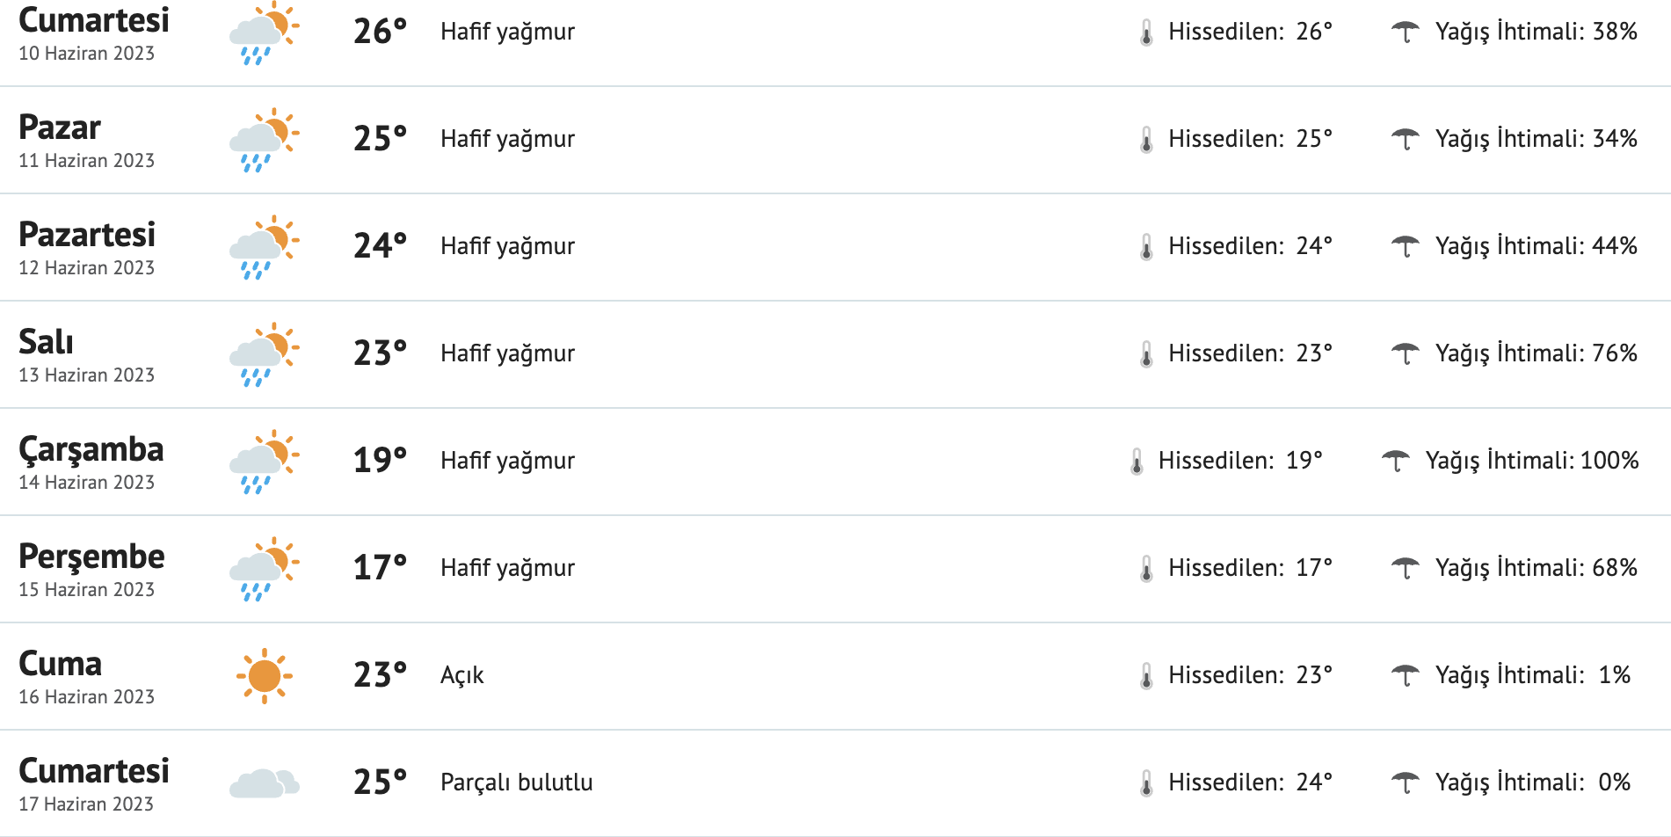Click the thermometer icon next to Hissedilen 19°
This screenshot has width=1671, height=837.
1137,462
